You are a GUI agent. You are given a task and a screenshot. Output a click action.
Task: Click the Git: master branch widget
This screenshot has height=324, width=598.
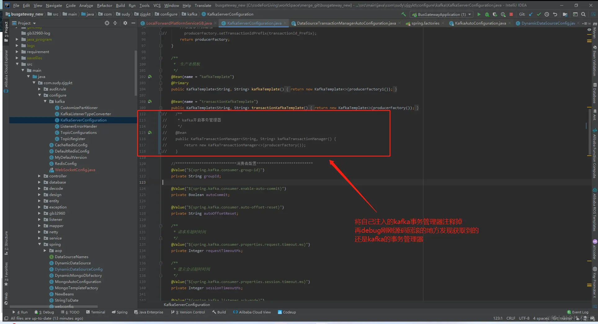click(x=562, y=318)
